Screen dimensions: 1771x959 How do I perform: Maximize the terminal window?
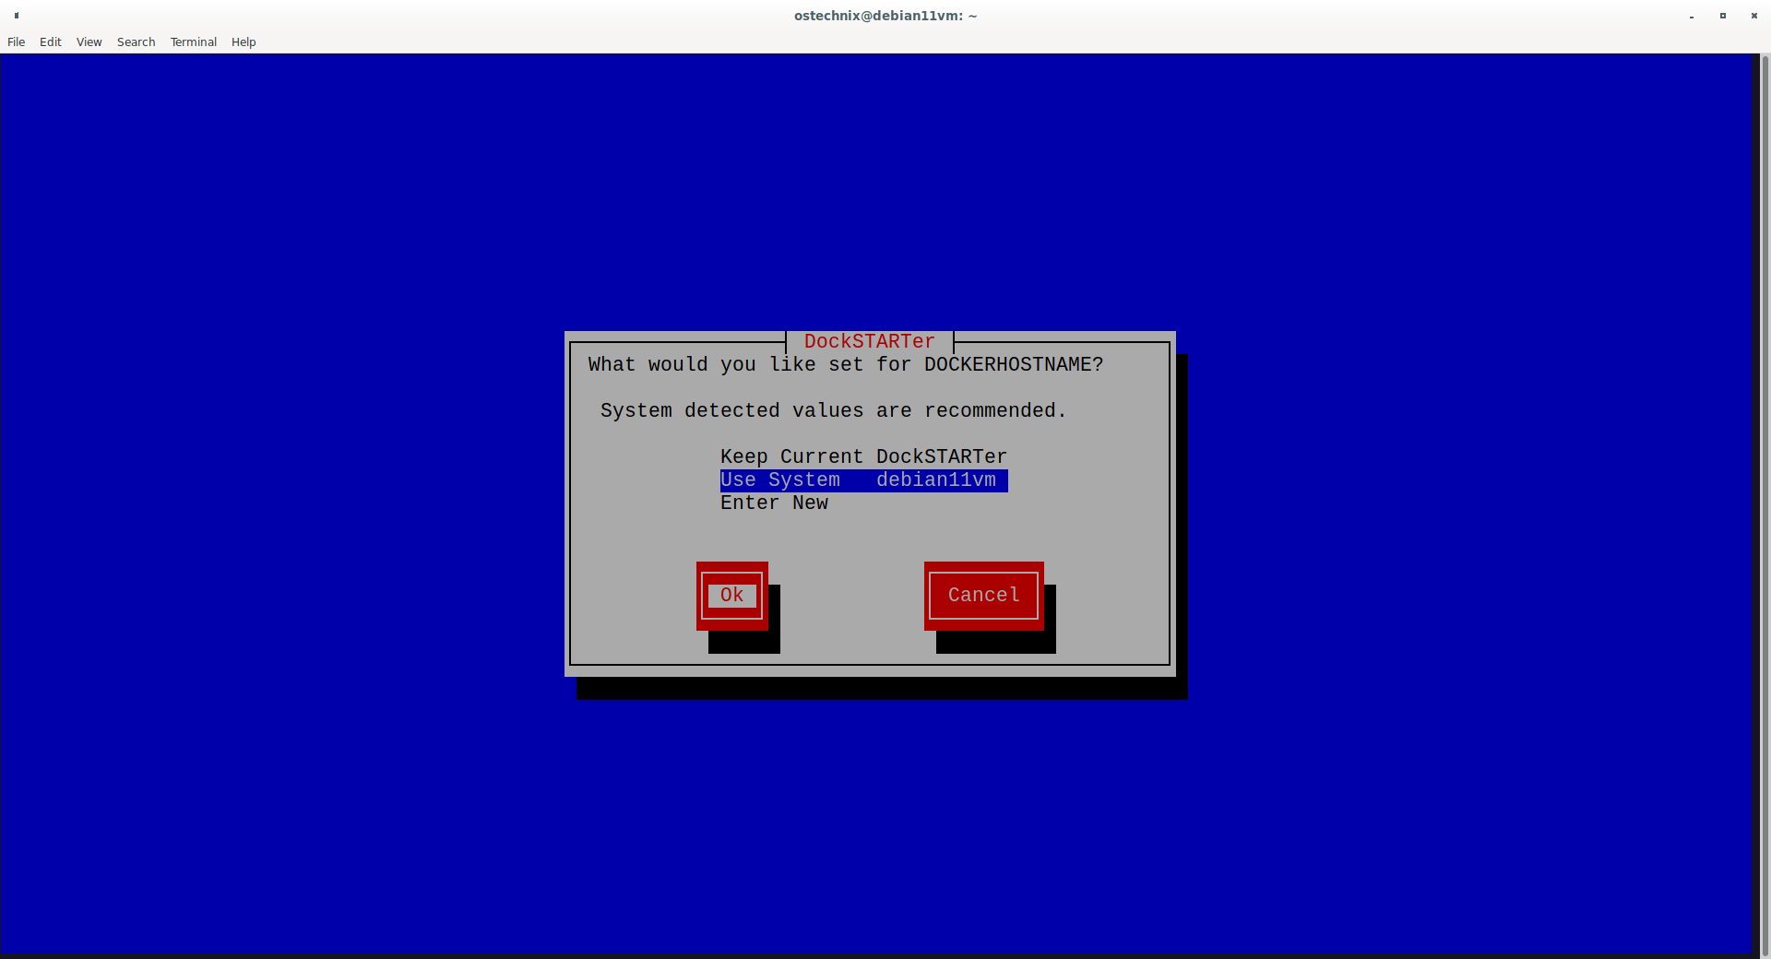pyautogui.click(x=1723, y=16)
